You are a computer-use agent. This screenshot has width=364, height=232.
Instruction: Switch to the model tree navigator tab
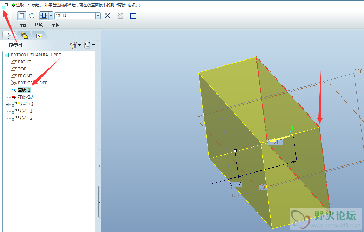tap(10, 35)
